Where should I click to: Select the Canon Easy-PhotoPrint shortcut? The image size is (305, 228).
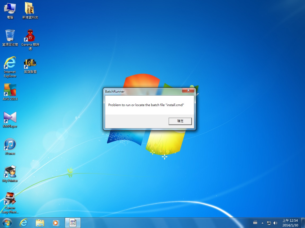click(10, 203)
